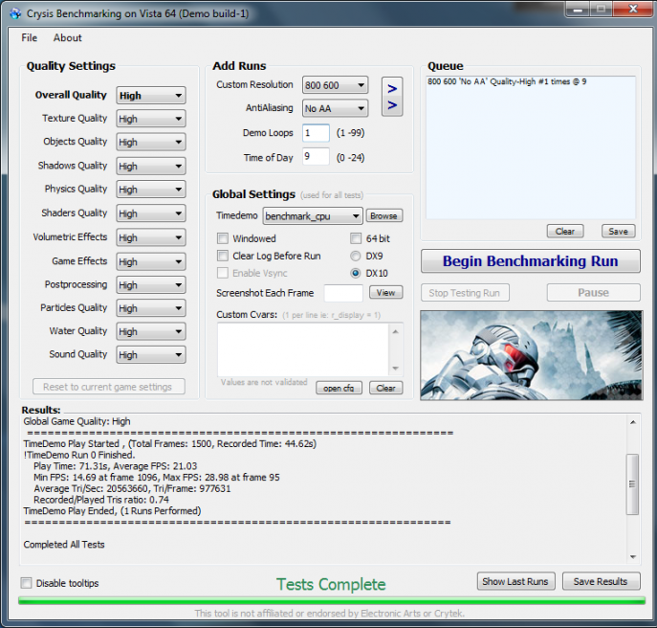
Task: Open the Shadows Quality dropdown
Action: [151, 167]
